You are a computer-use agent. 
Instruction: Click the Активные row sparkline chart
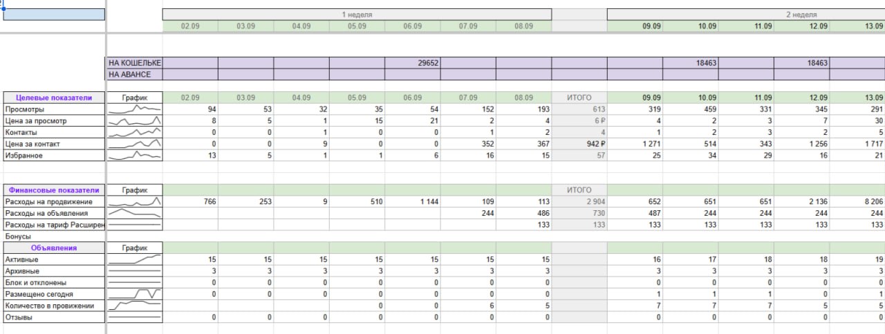point(135,259)
